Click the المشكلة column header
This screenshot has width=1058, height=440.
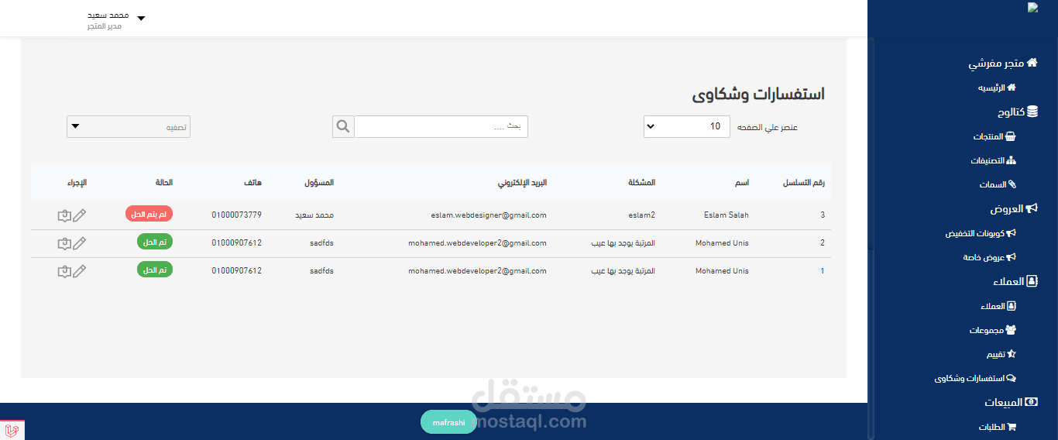641,183
